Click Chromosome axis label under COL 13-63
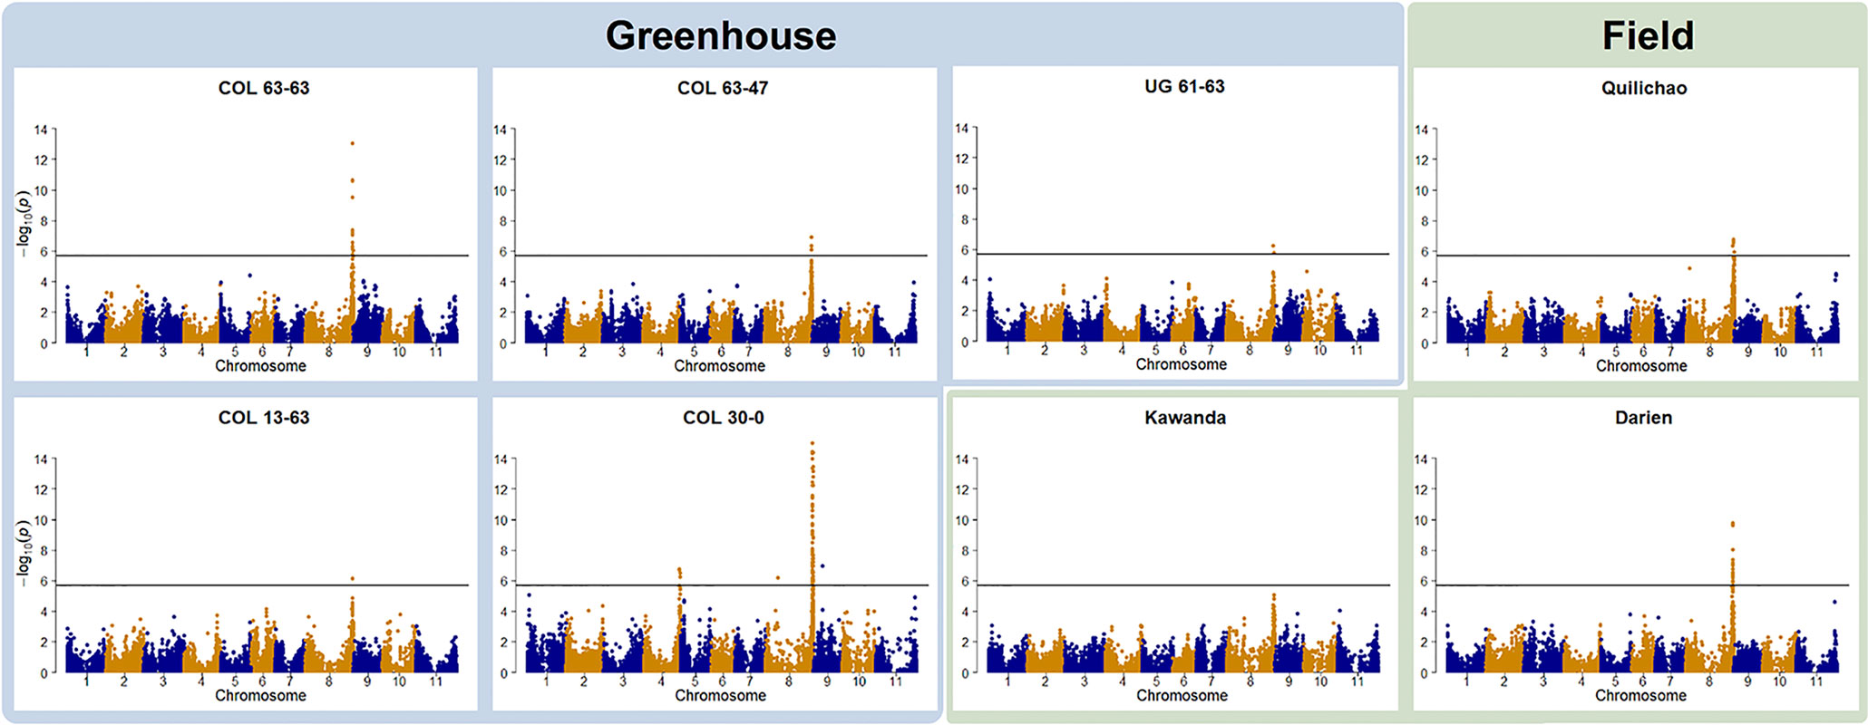 [260, 696]
